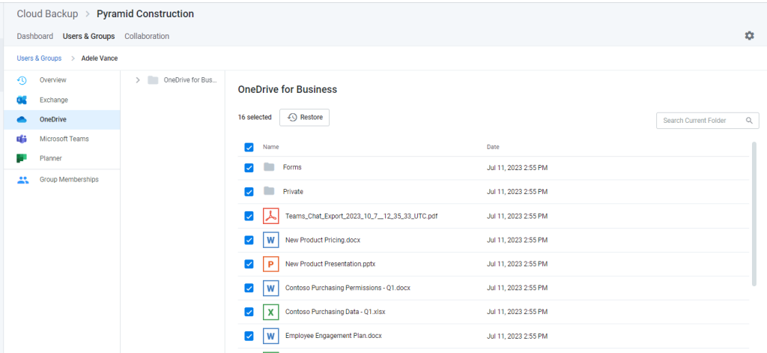
Task: Click the Forms folder icon
Action: [269, 167]
